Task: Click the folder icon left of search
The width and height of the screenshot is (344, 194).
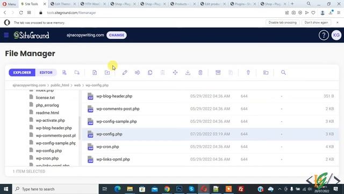Action: [266, 72]
